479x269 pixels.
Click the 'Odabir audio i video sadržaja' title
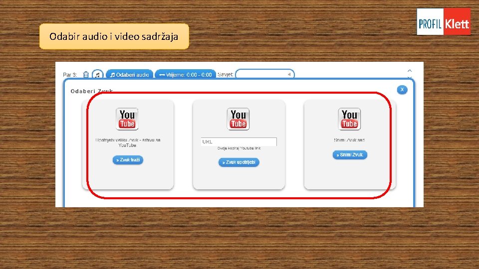[x=114, y=36]
